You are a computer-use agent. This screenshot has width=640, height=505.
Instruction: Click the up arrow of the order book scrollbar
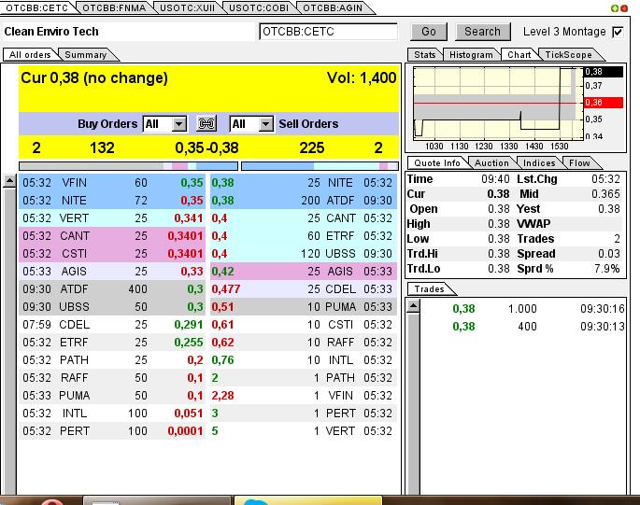[x=9, y=180]
